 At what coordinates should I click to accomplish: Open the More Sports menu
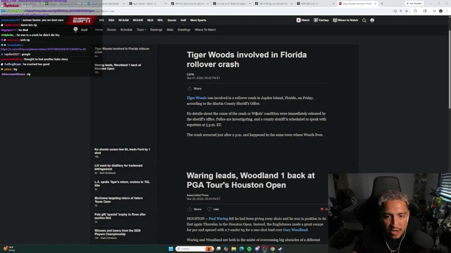tap(198, 20)
